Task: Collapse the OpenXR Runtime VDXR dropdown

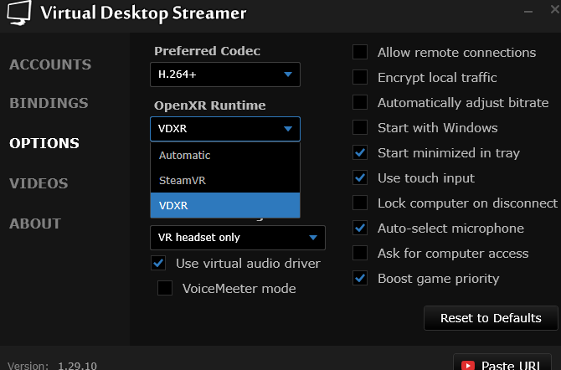Action: 225,129
